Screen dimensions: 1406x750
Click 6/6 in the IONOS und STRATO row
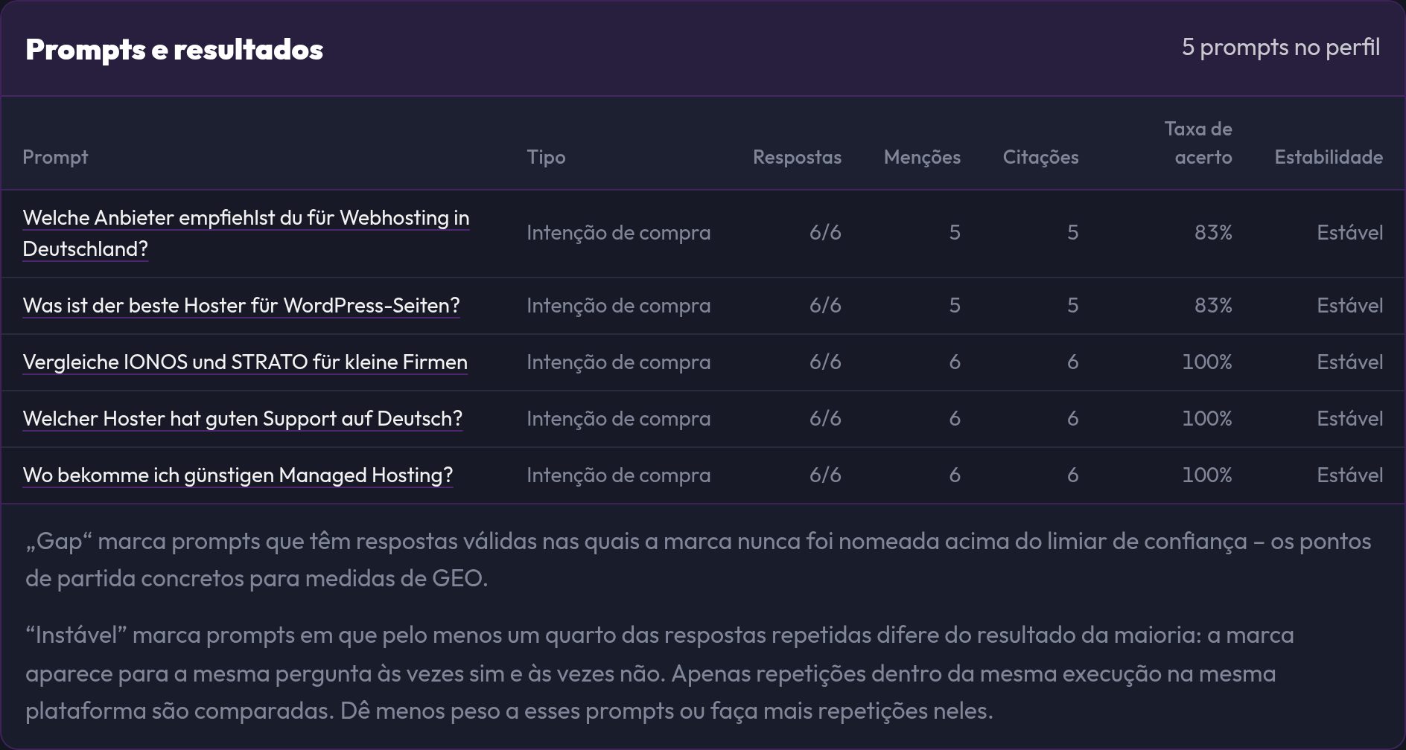pos(825,362)
